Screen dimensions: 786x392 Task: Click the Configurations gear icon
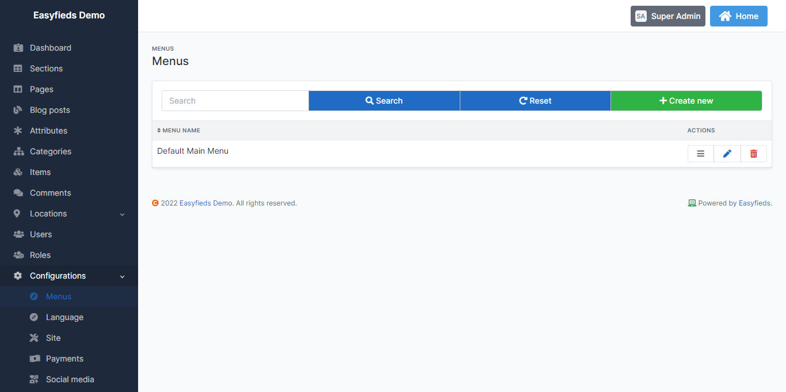[x=18, y=276]
